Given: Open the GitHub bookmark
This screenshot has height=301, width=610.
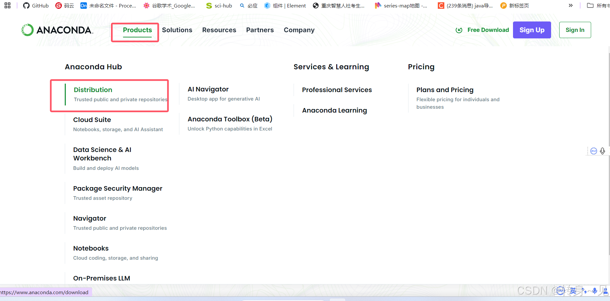Looking at the screenshot, I should 36,6.
